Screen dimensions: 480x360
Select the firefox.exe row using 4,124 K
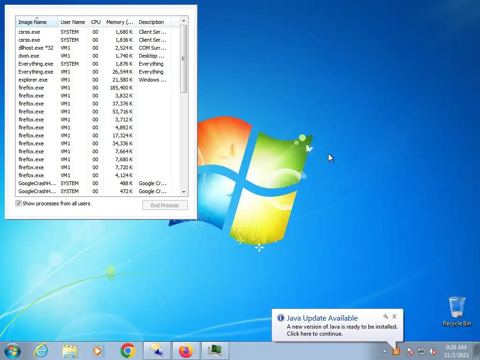click(x=93, y=175)
